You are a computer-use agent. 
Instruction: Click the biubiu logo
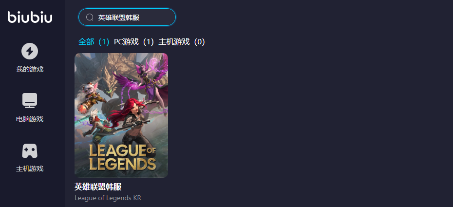point(30,17)
